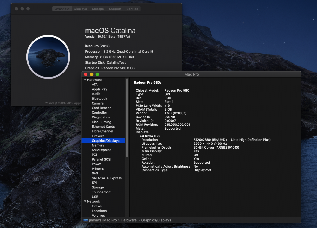This screenshot has width=317, height=228.
Task: Select FireWire in the sidebar
Action: point(98,136)
